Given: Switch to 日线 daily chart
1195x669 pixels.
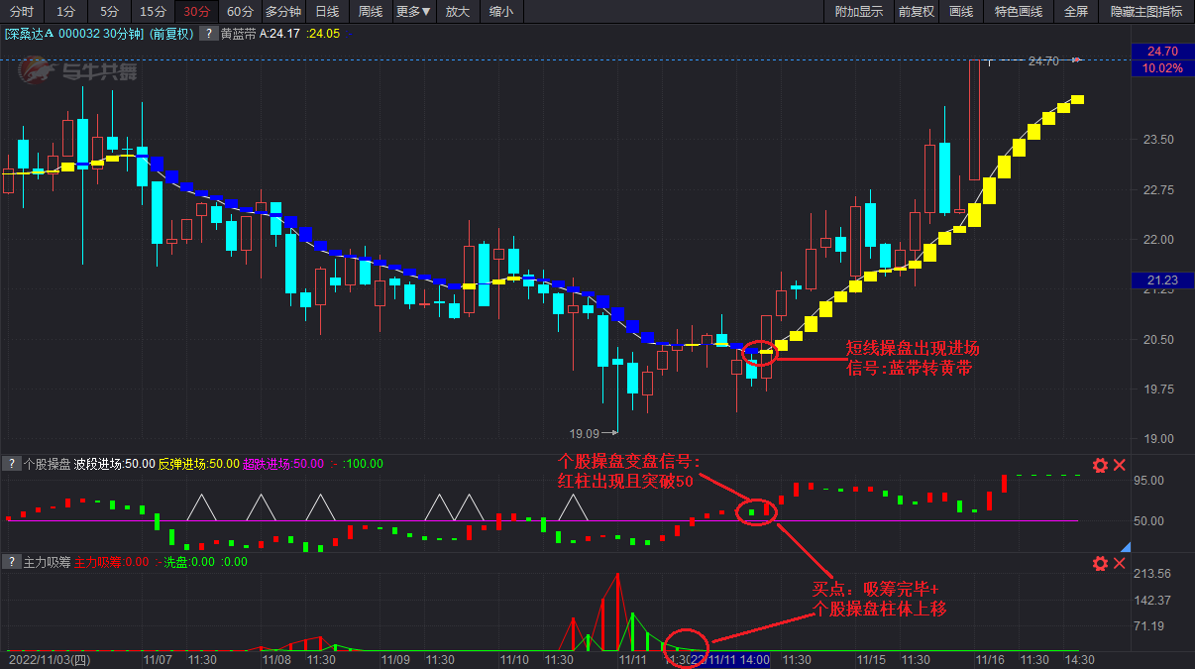Looking at the screenshot, I should (327, 12).
